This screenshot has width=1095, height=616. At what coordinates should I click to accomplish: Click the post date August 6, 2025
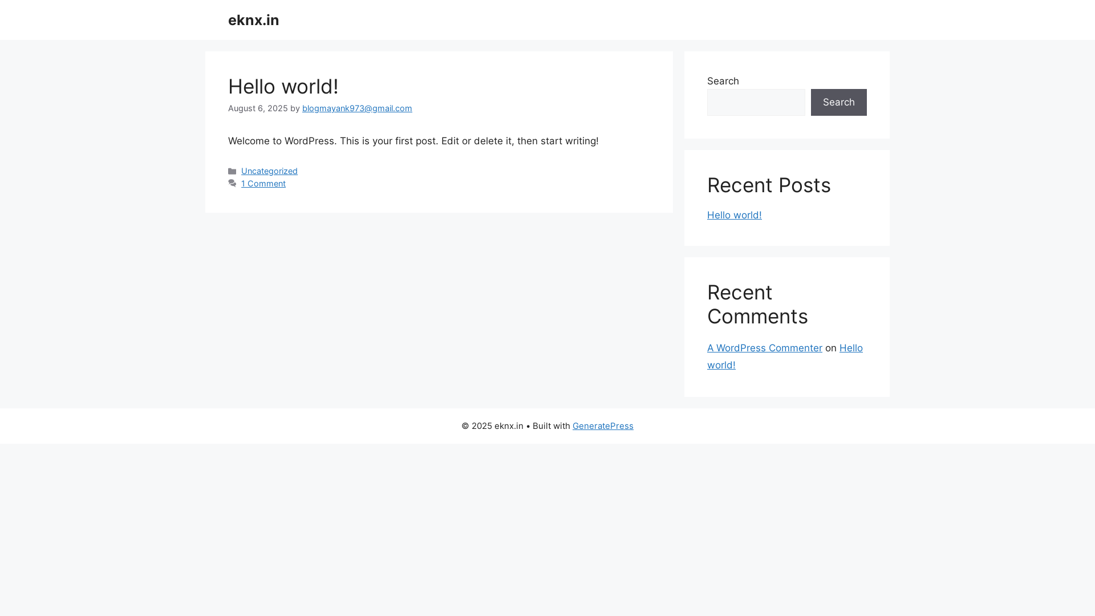tap(258, 108)
